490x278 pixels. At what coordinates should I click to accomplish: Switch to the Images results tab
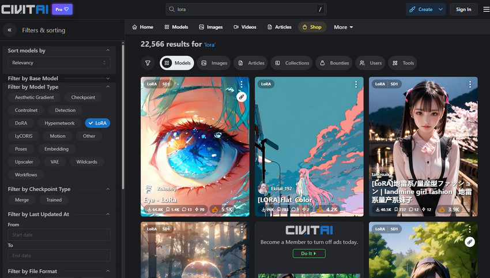pyautogui.click(x=213, y=63)
